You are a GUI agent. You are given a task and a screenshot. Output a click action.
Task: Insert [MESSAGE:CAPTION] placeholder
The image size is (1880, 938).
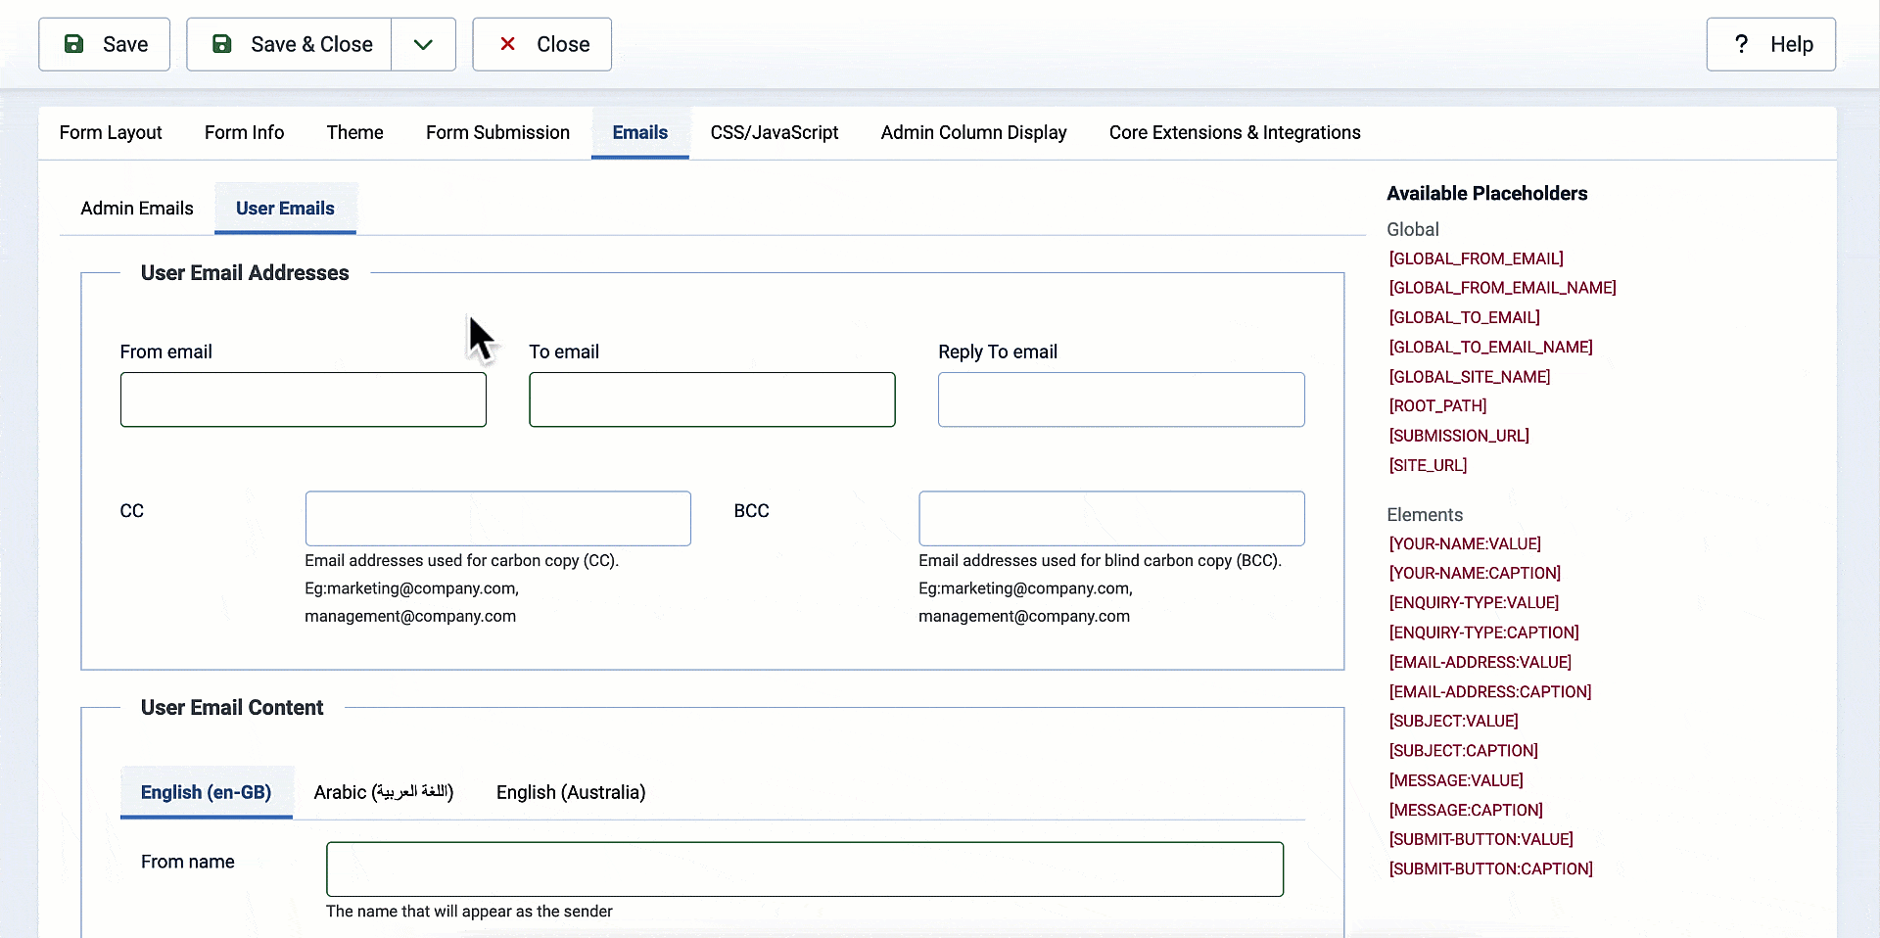(x=1466, y=810)
